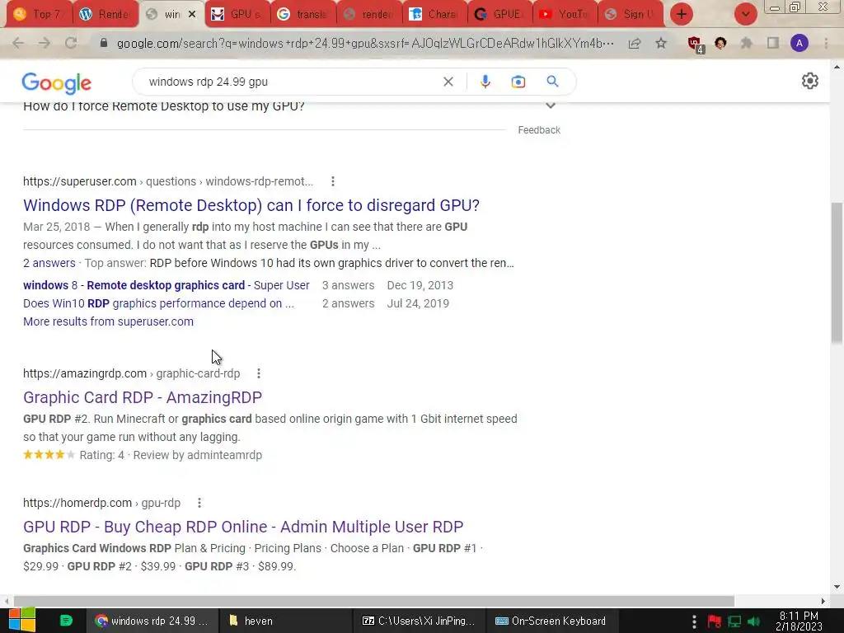
Task: Switch to the YouTube tab
Action: (565, 15)
